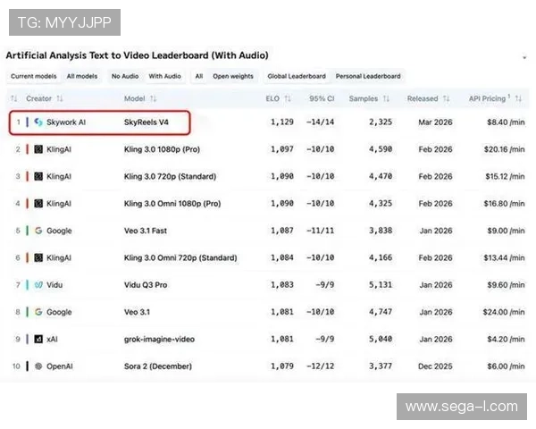
Task: Click the Skywork AI logo icon
Action: click(38, 122)
